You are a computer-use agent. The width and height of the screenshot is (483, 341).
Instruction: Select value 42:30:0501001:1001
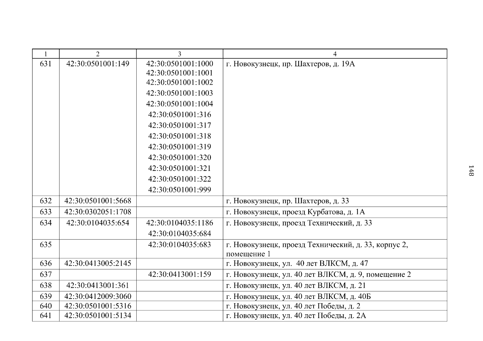coord(180,73)
